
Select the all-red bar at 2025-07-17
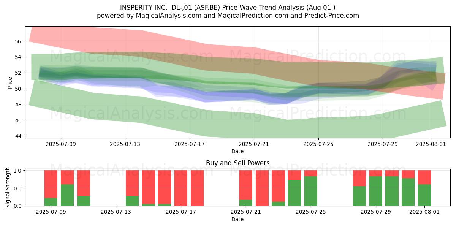[181, 188]
